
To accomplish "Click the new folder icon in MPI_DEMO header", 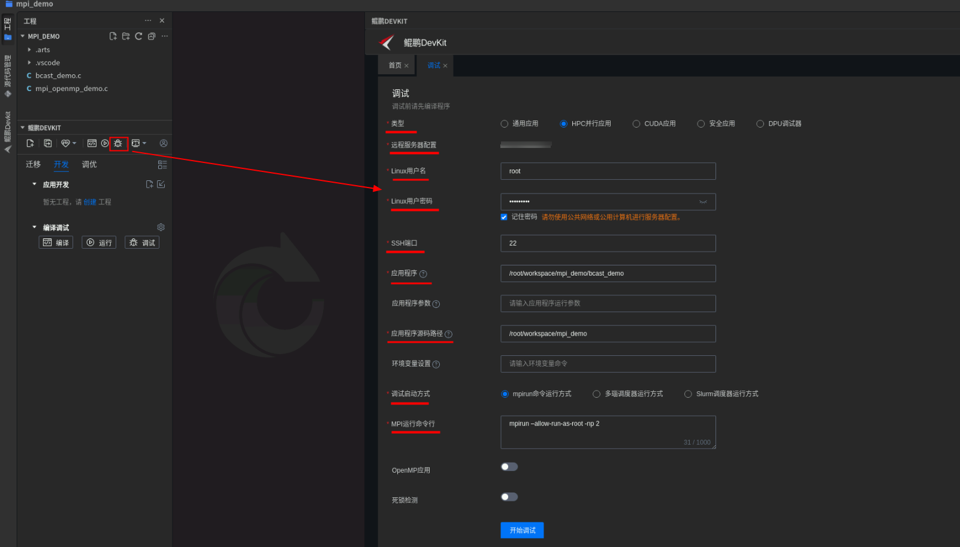I will [126, 37].
